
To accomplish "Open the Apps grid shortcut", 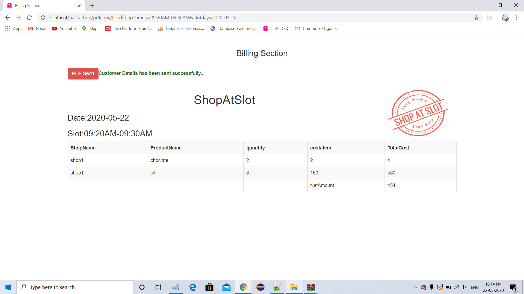I will [14, 29].
